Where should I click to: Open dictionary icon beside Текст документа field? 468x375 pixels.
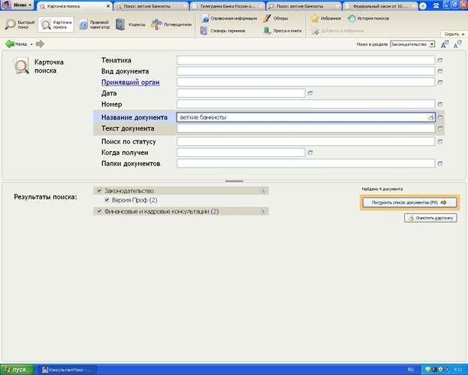(x=440, y=129)
